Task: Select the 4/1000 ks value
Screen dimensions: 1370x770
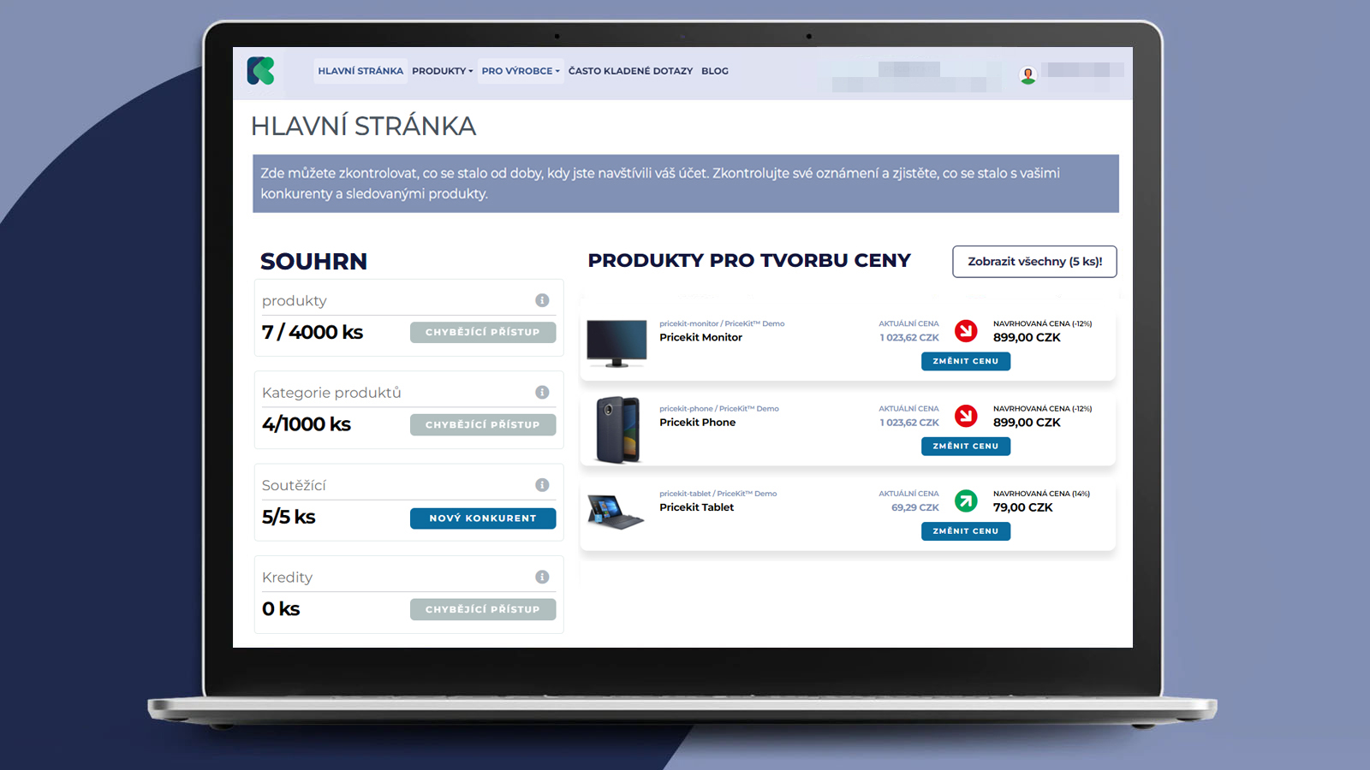Action: point(307,424)
